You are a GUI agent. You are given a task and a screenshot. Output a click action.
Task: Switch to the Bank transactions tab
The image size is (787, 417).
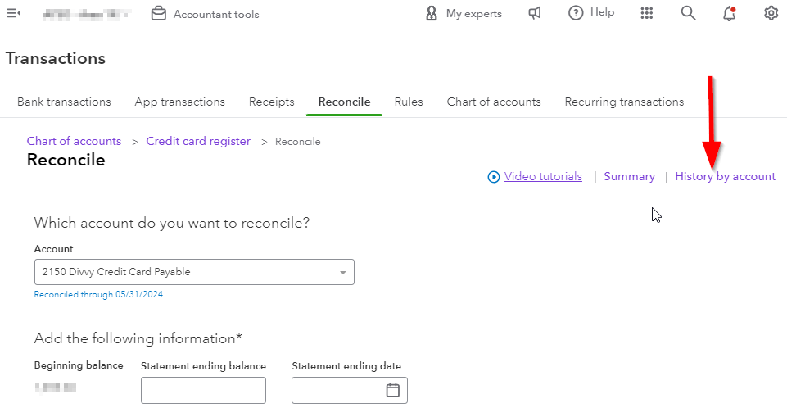click(x=64, y=102)
